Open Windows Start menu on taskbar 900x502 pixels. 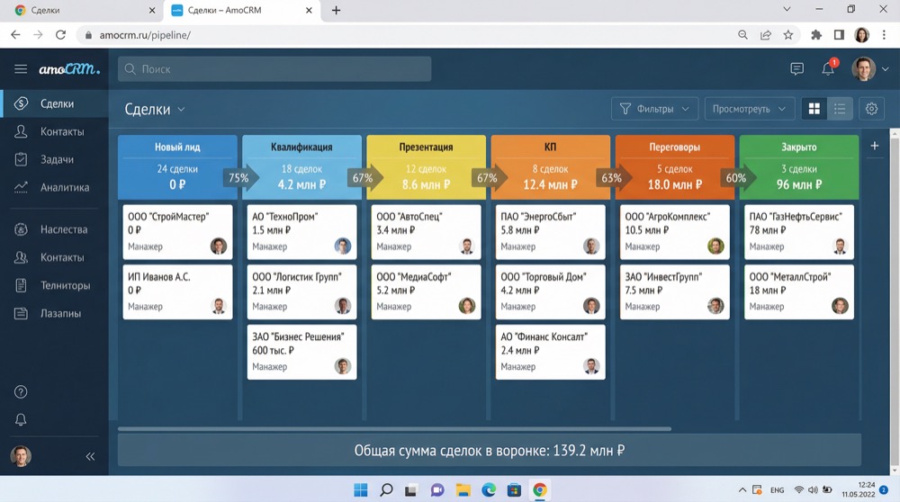coord(360,490)
